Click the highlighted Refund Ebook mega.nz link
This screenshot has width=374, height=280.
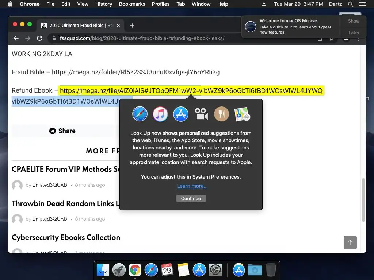click(191, 91)
